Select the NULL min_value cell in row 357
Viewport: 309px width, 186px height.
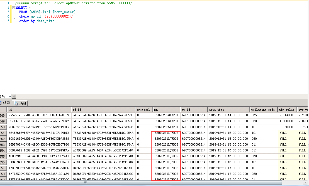[287, 168]
